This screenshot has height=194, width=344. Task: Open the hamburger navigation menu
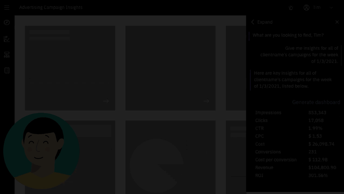7,8
